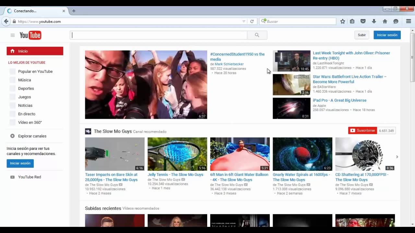Open #ConcernedStudent1950 vs the media title
This screenshot has height=233, width=415.
click(x=237, y=57)
